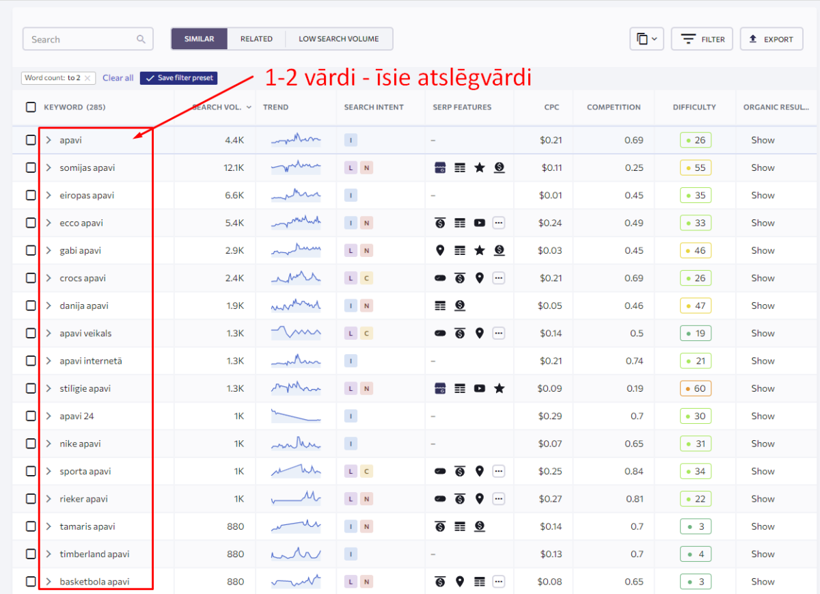Viewport: 820px width, 594px height.
Task: Click the first SERP icon for somijas apavi
Action: click(x=440, y=167)
